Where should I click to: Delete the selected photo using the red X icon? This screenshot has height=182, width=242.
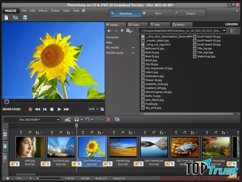click(x=109, y=119)
